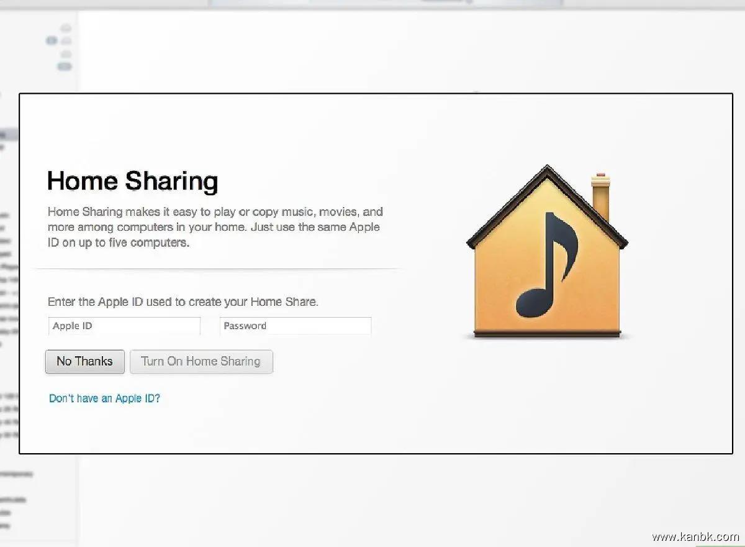Viewport: 745px width, 547px height.
Task: Click the blue badge in blurred sidebar's second row
Action: (x=52, y=41)
